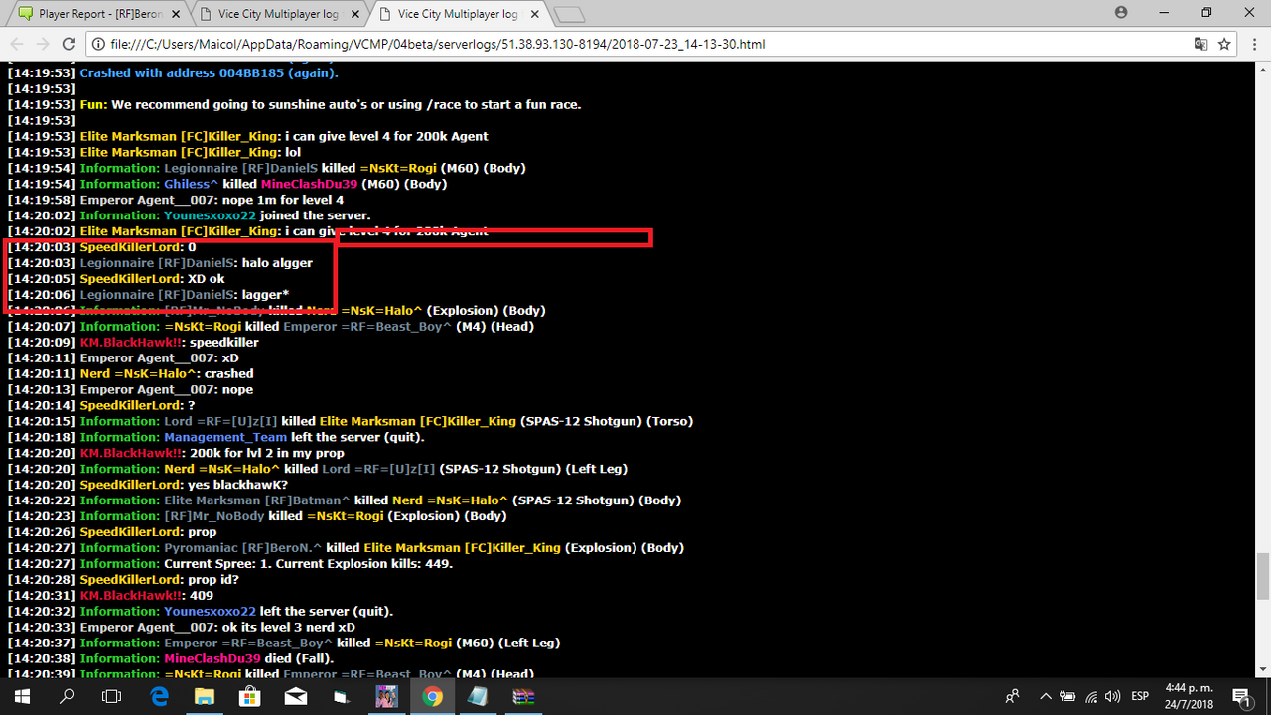Open the Mail app from the taskbar

coord(295,697)
